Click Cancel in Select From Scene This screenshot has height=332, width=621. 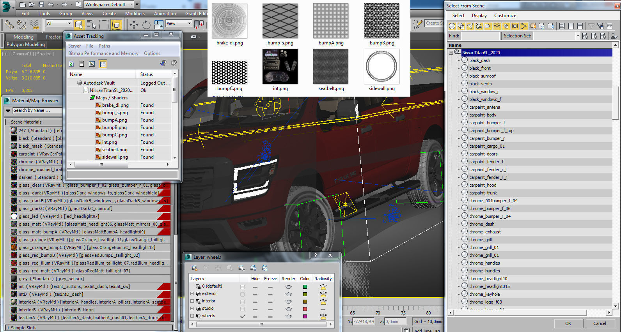pos(600,323)
